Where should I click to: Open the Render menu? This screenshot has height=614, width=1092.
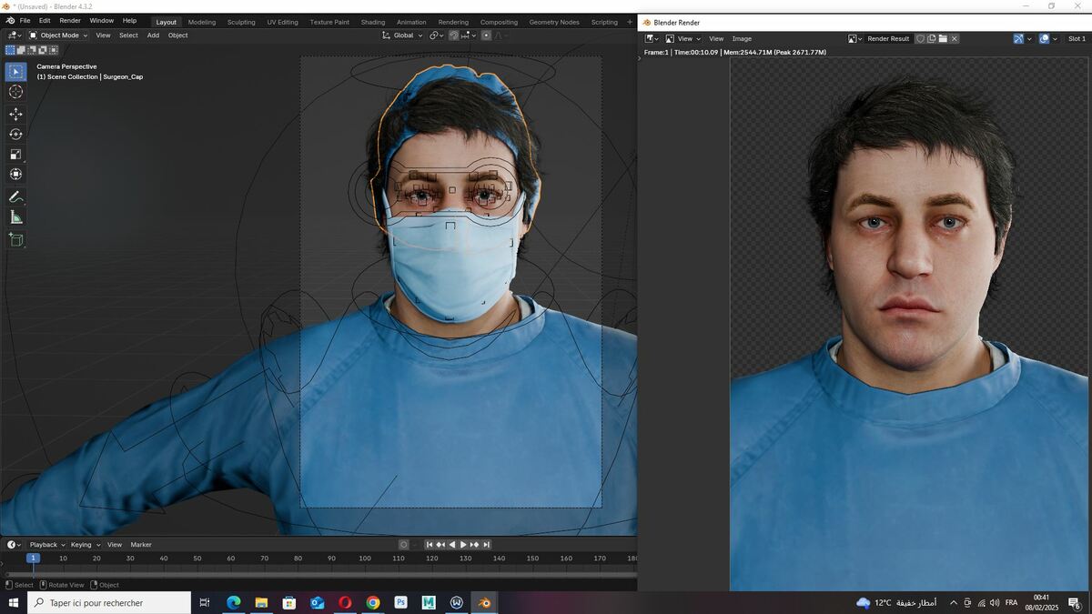tap(70, 20)
